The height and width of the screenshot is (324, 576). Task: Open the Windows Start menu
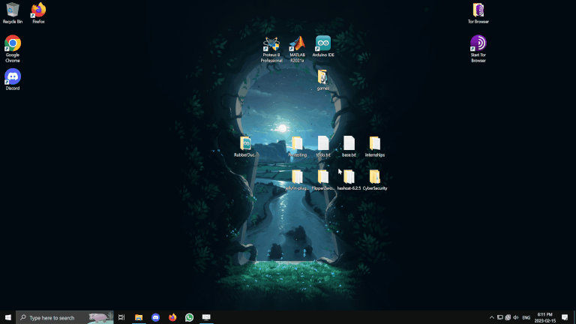point(7,317)
